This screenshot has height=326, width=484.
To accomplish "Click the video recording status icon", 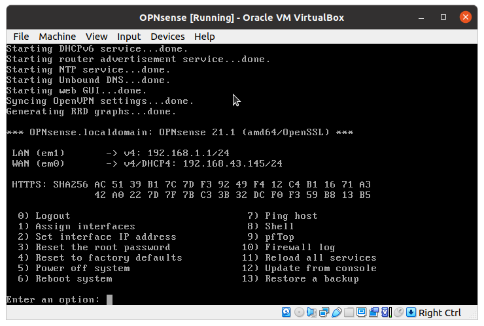I will [x=374, y=312].
